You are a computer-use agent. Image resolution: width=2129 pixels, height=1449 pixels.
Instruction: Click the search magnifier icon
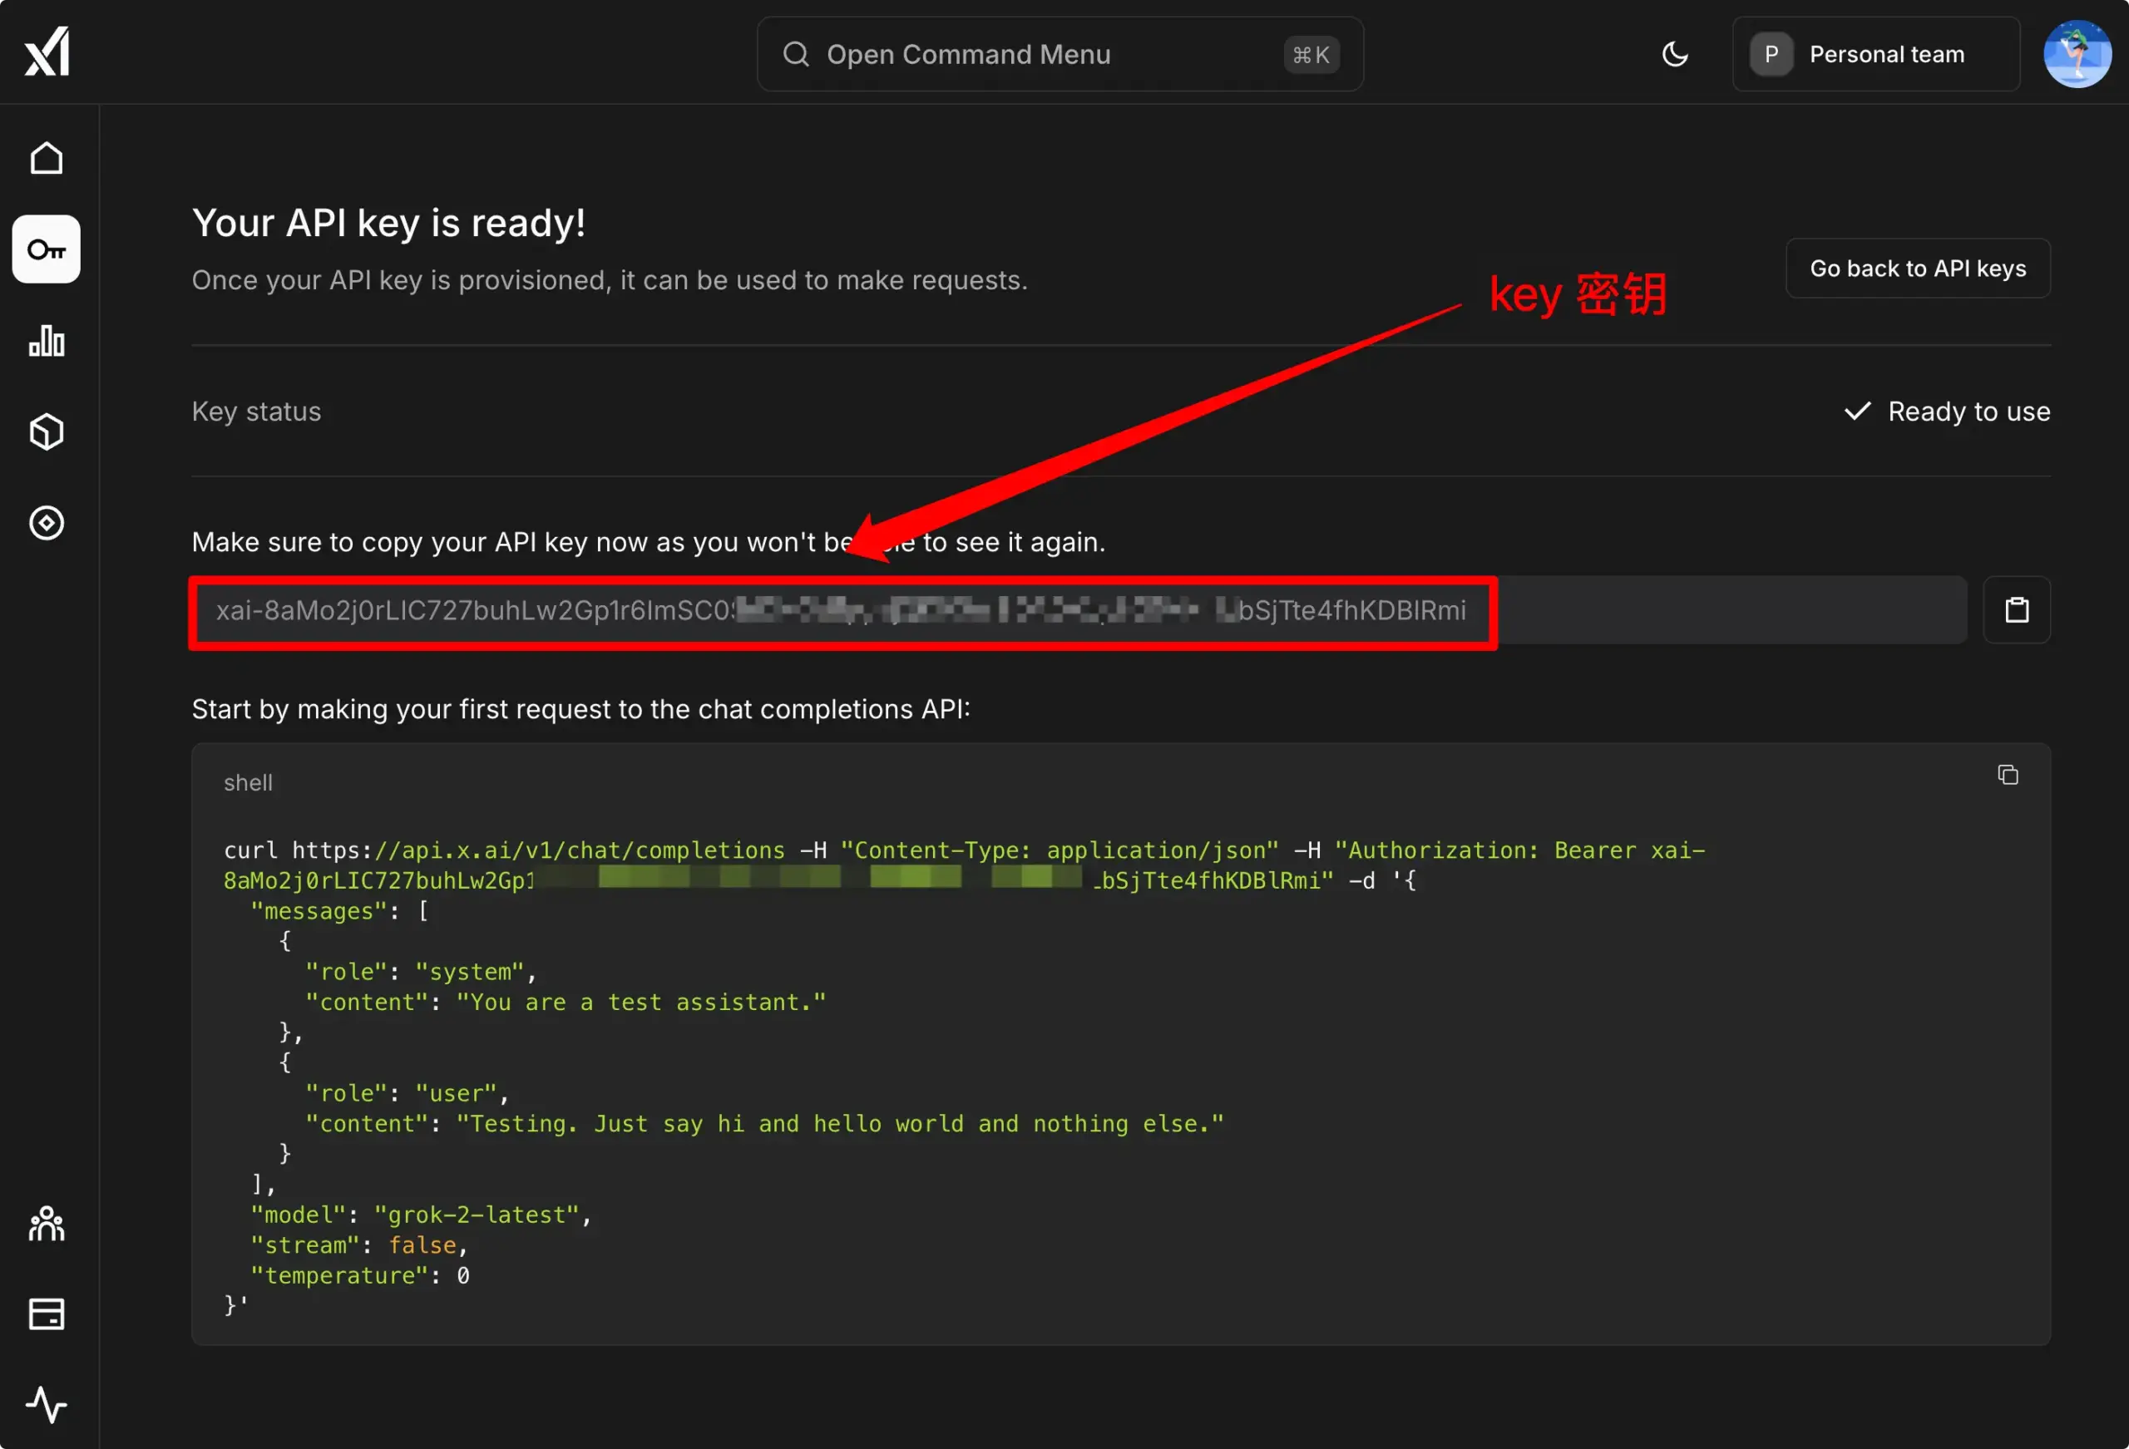tap(796, 54)
